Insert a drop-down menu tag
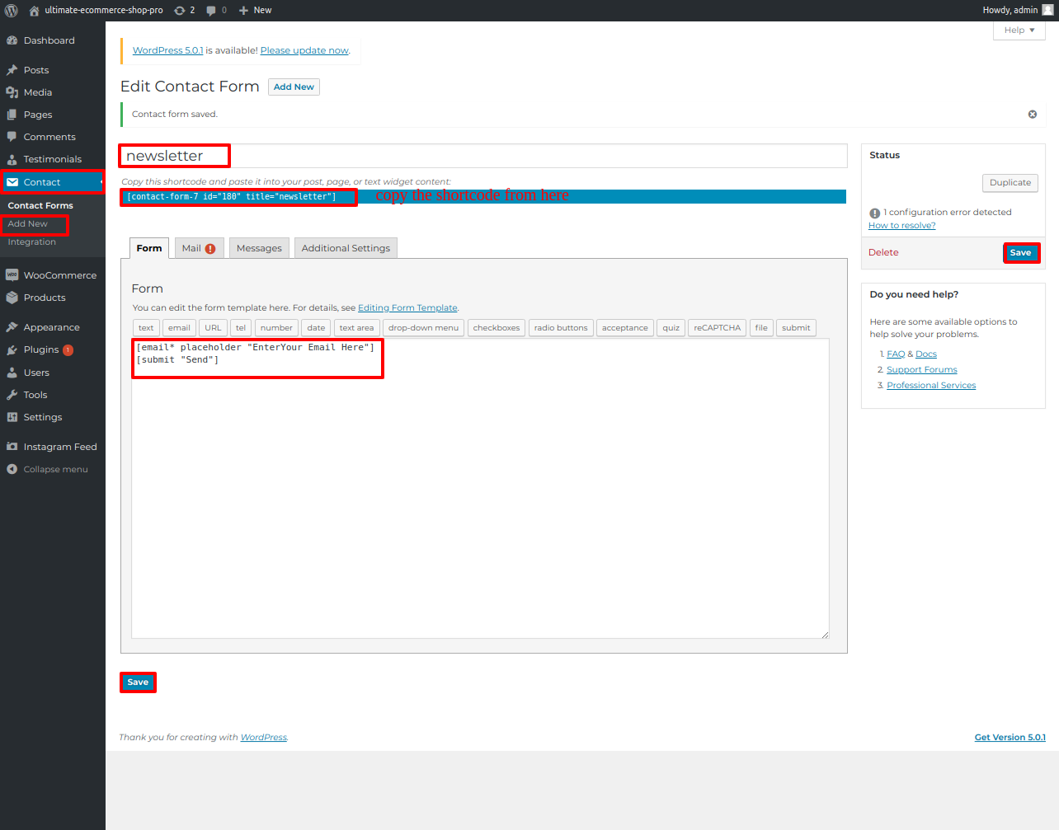Image resolution: width=1059 pixels, height=830 pixels. (423, 328)
